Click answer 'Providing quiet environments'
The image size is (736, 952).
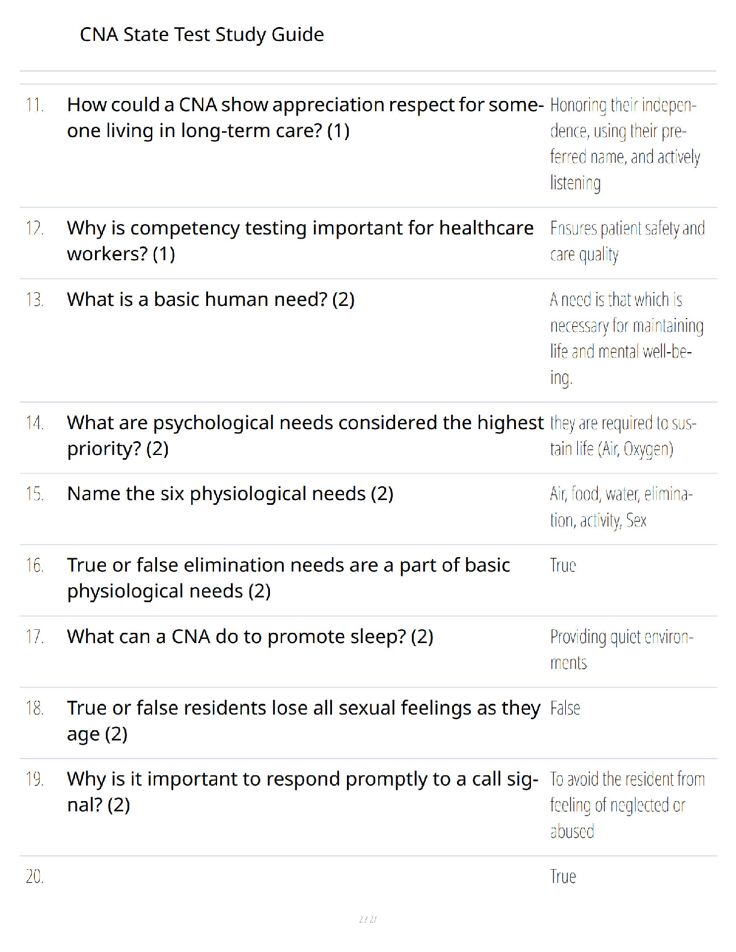[622, 649]
